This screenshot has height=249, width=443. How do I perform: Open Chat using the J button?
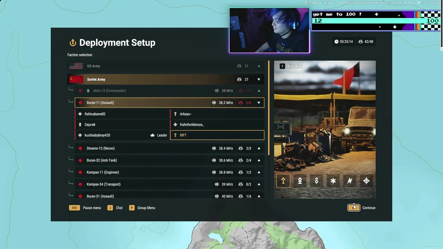[110, 208]
